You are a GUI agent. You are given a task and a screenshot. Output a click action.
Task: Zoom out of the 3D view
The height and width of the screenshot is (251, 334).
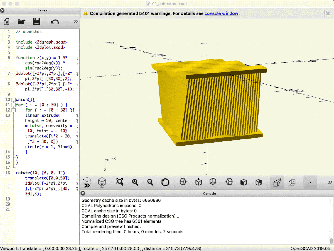point(150,182)
